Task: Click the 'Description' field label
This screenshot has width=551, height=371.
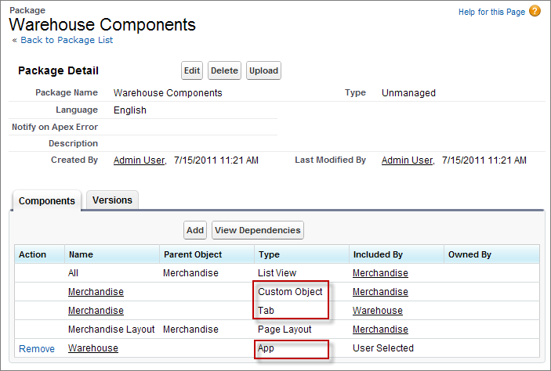Action: [x=73, y=143]
